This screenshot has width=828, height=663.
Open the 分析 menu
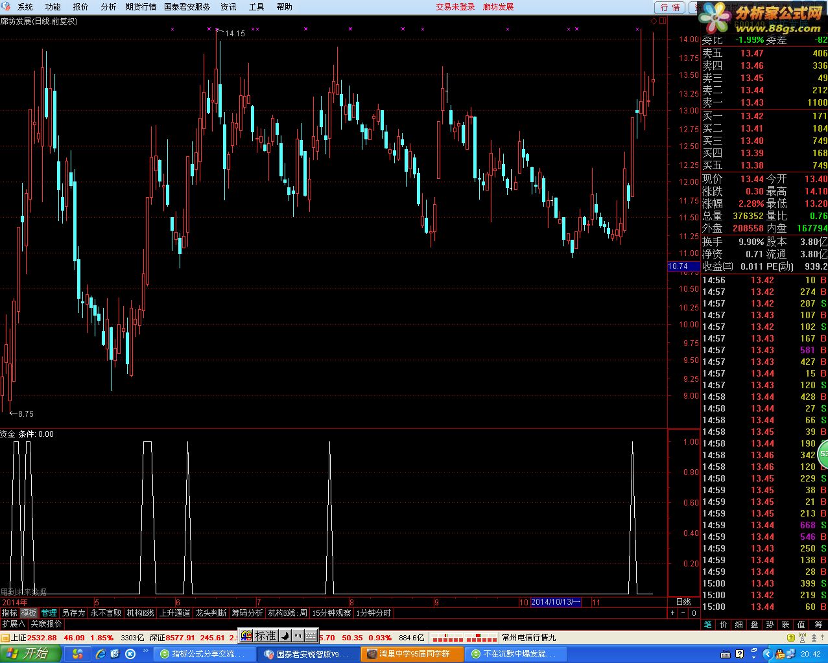[x=108, y=6]
